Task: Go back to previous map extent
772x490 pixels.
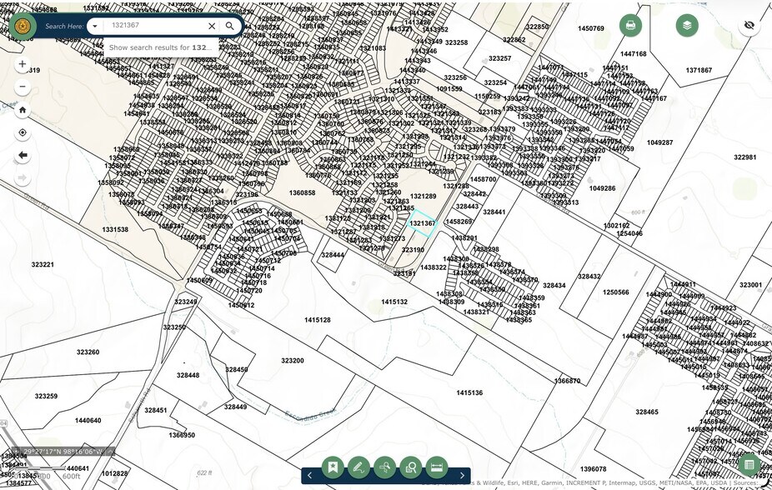Action: (23, 155)
